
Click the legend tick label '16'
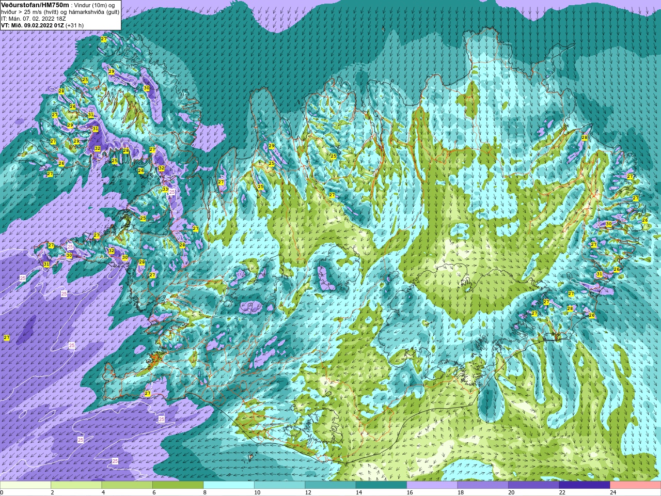pyautogui.click(x=410, y=492)
